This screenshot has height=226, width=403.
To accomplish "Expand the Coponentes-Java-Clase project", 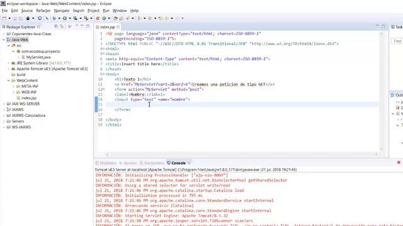I will (x=4, y=34).
